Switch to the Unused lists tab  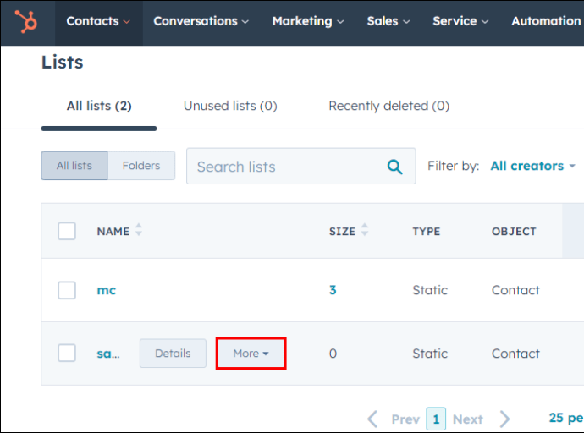(230, 106)
